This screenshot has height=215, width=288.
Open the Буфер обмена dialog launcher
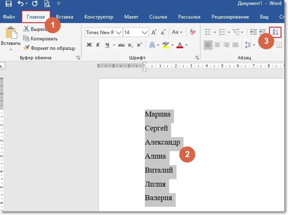pos(78,58)
